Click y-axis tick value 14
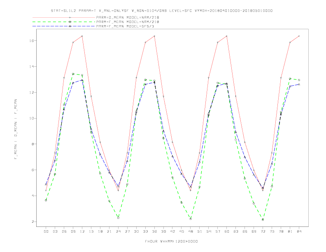 [33, 67]
